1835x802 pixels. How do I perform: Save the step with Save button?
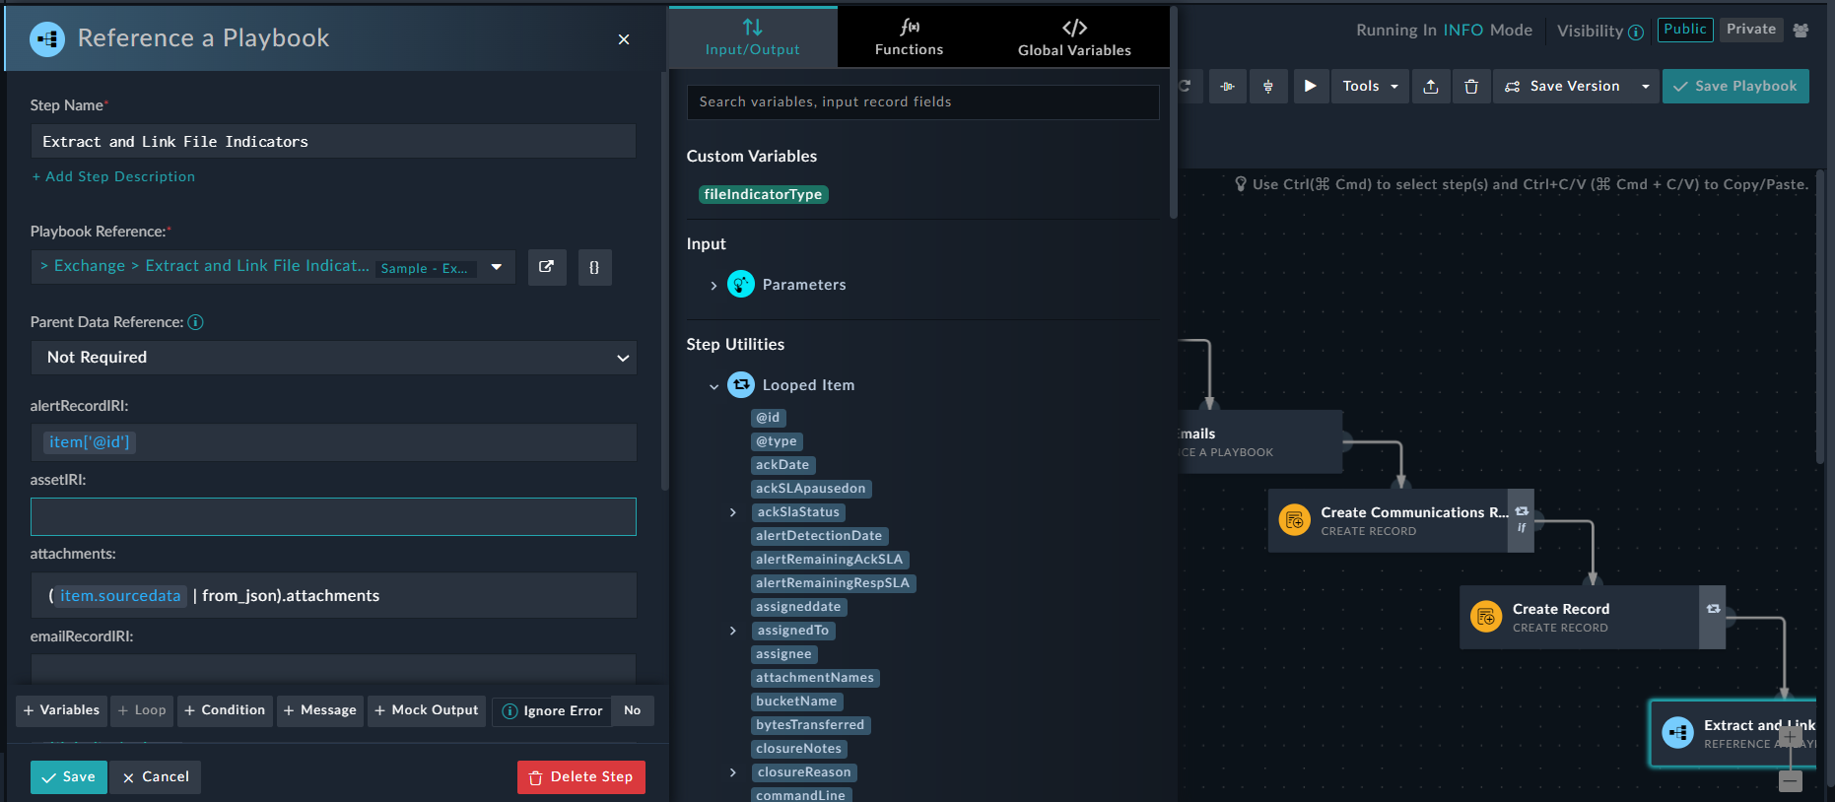(69, 777)
